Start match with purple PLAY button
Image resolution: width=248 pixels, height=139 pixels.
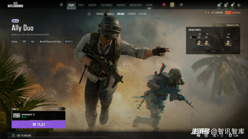(38, 124)
